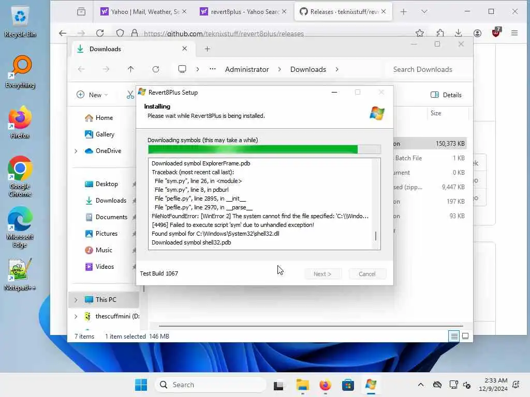Viewport: 530px width, 397px height.
Task: Select Releases teknixstuff GitHub tab
Action: (x=340, y=12)
